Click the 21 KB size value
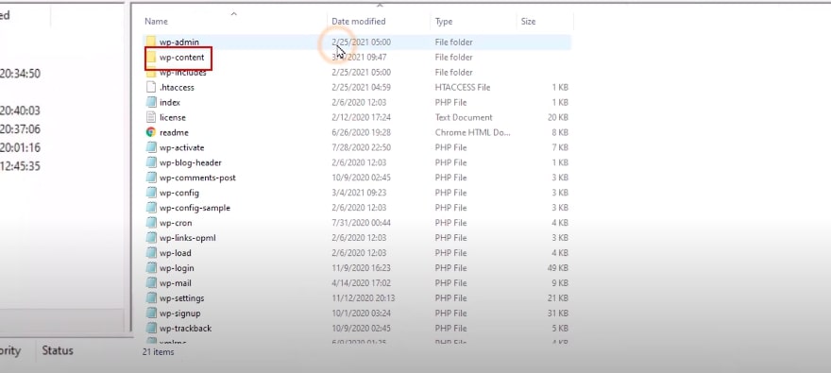The image size is (831, 373). (x=557, y=298)
